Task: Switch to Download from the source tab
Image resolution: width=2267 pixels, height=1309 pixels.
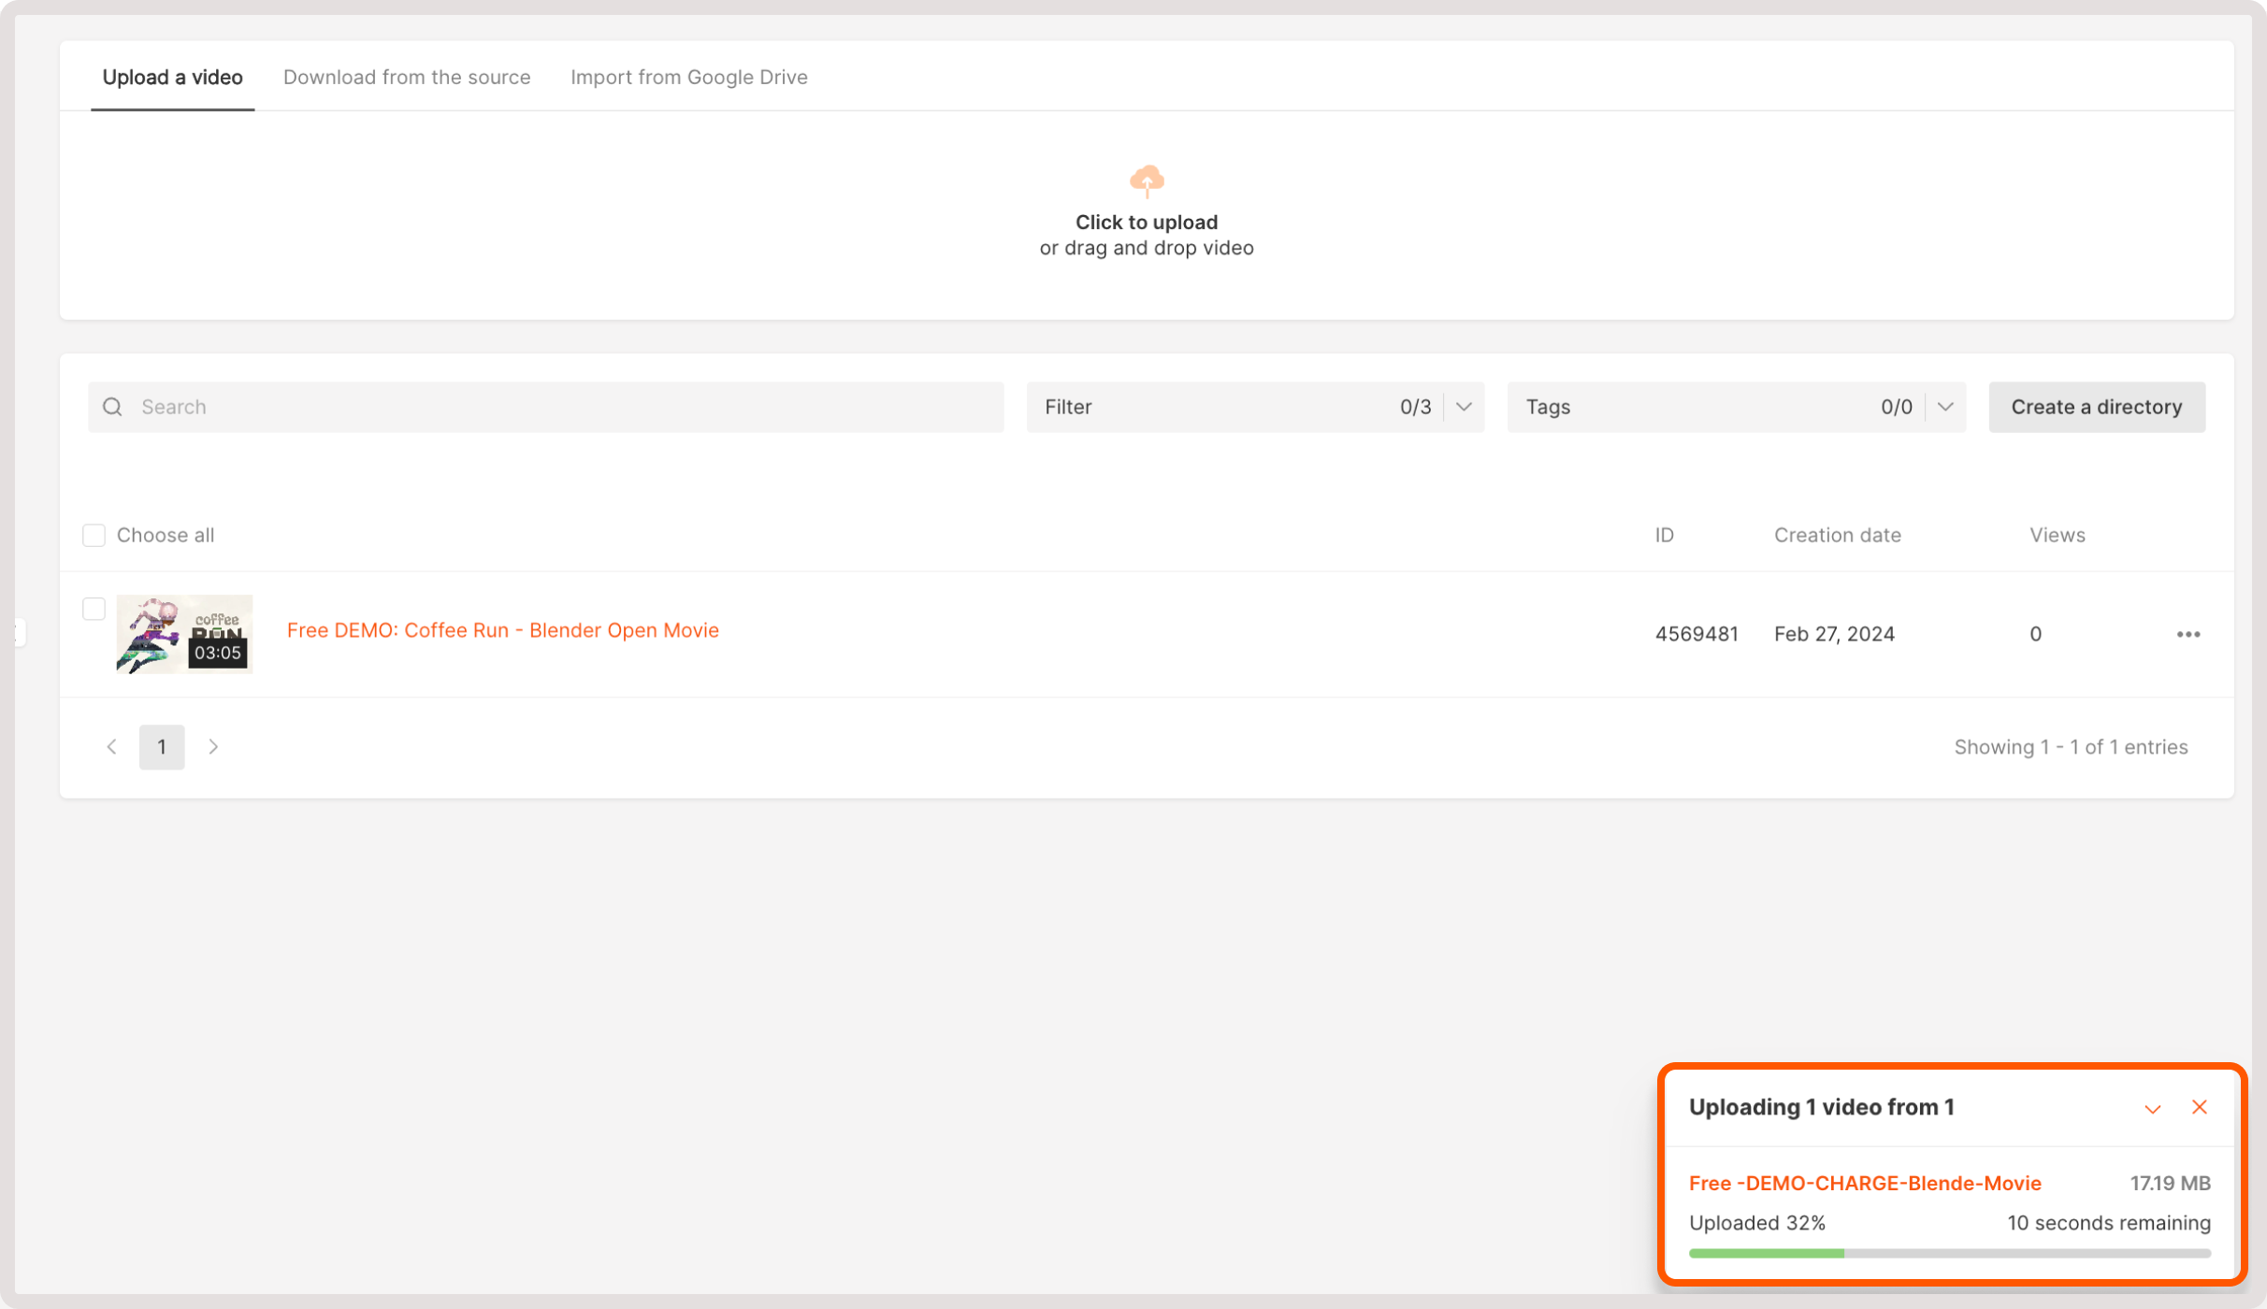Action: 407,77
